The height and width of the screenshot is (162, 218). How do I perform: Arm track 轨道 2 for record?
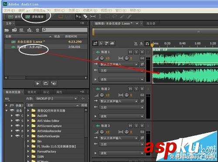pos(142,89)
